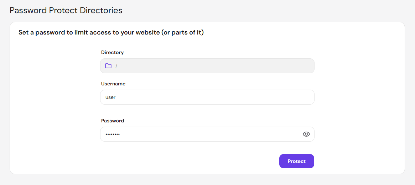Click the masked password dots
The image size is (415, 185).
[113, 134]
